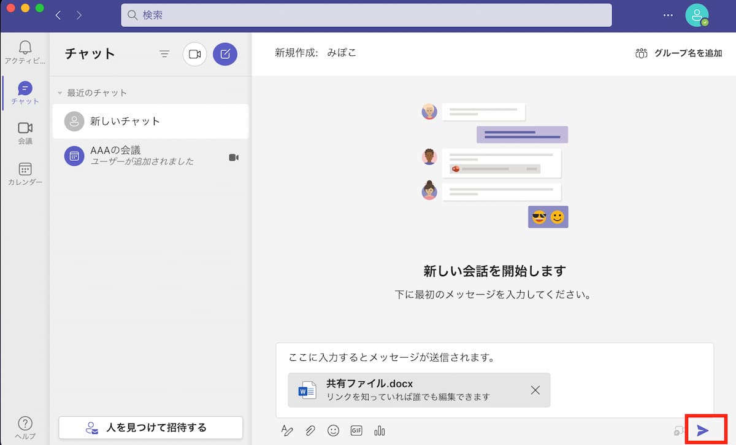Click the 検索 search field
736x445 pixels.
pos(366,15)
